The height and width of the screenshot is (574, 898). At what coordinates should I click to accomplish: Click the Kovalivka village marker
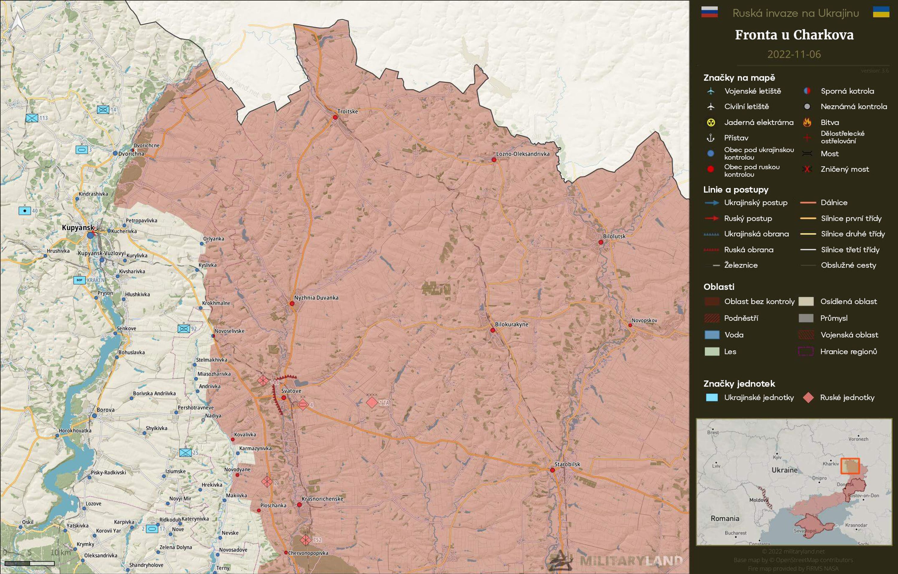(233, 439)
